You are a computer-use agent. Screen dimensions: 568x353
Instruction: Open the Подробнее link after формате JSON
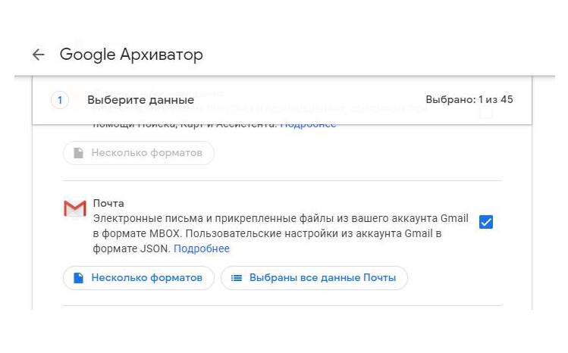(202, 248)
